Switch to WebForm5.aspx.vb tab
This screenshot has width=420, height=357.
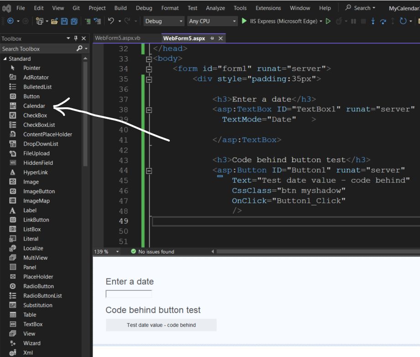point(118,38)
